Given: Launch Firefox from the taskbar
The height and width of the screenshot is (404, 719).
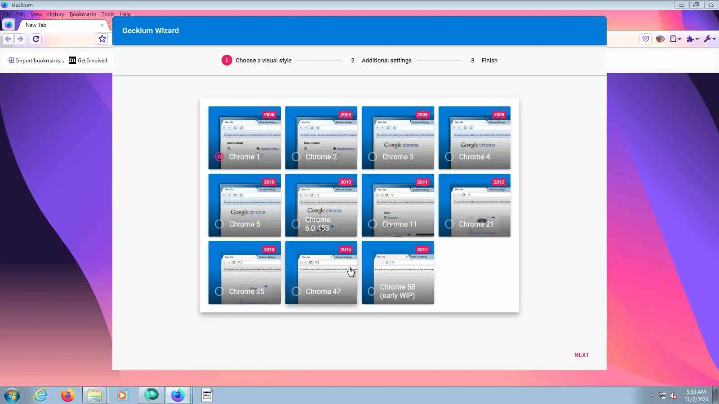Looking at the screenshot, I should click(67, 395).
